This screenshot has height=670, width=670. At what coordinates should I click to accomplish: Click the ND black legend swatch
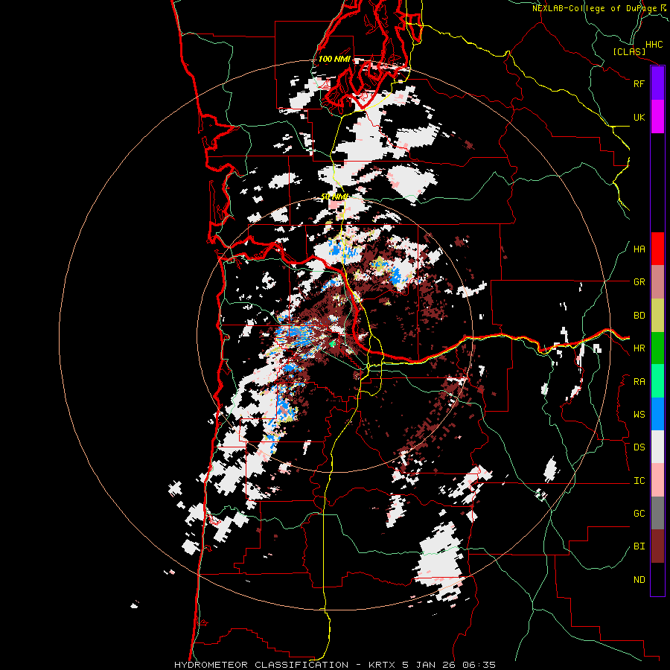pyautogui.click(x=657, y=579)
